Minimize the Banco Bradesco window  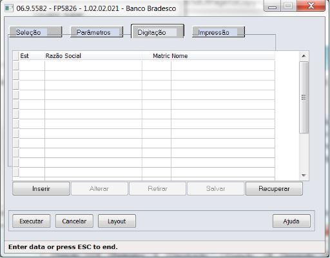coord(272,6)
